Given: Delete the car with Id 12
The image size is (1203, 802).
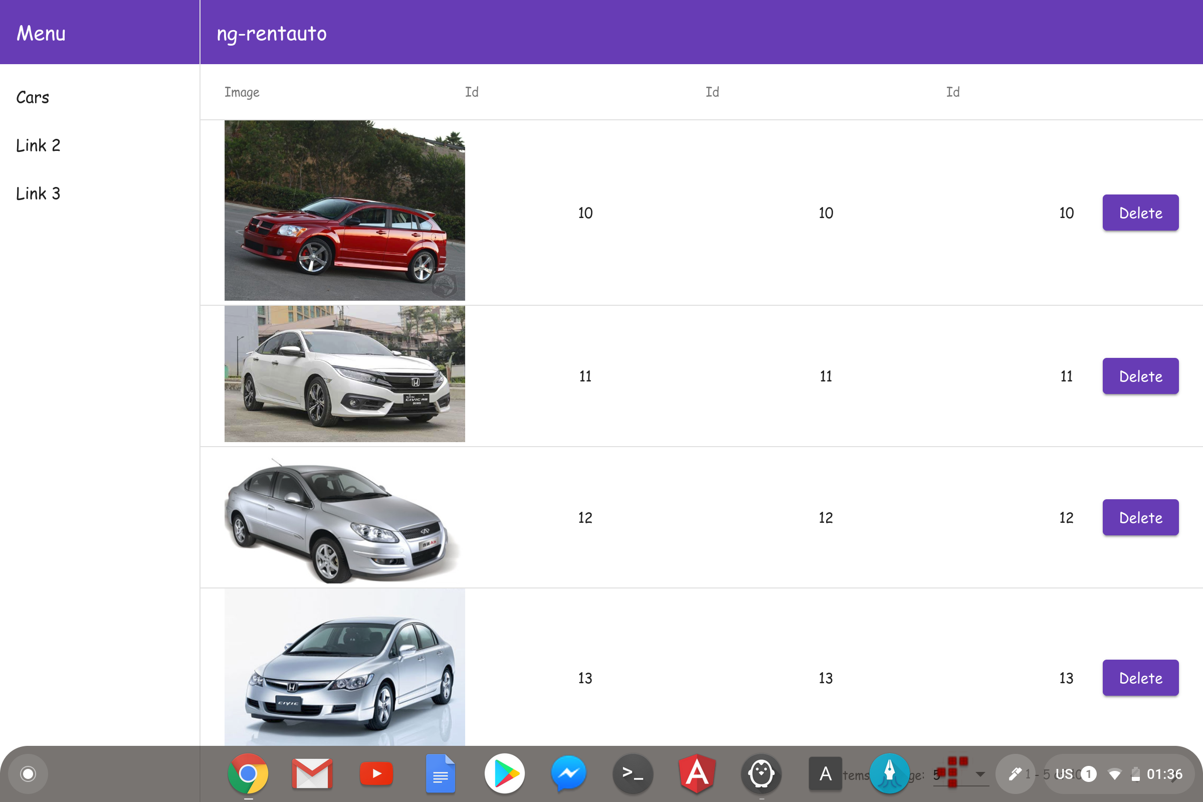Looking at the screenshot, I should point(1140,518).
